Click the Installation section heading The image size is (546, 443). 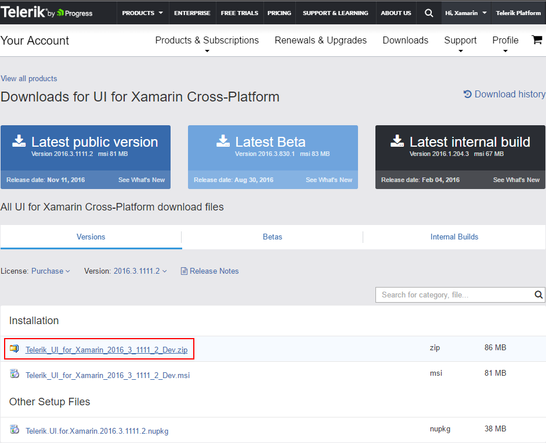34,321
